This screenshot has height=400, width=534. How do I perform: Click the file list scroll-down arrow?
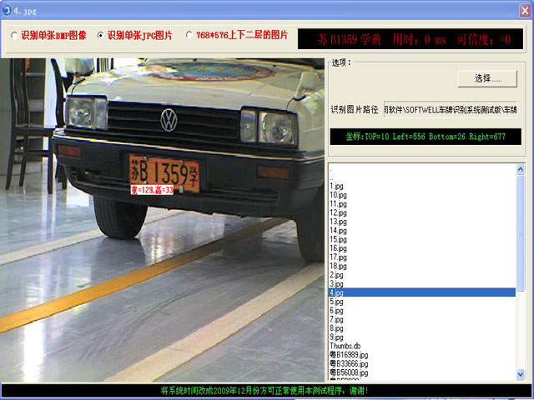[x=521, y=375]
